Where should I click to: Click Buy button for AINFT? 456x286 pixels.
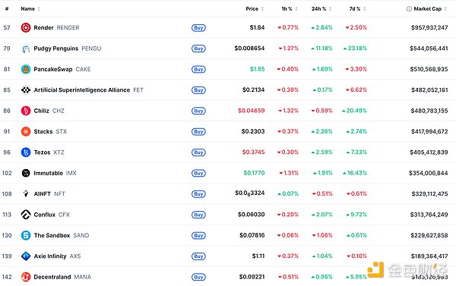198,193
